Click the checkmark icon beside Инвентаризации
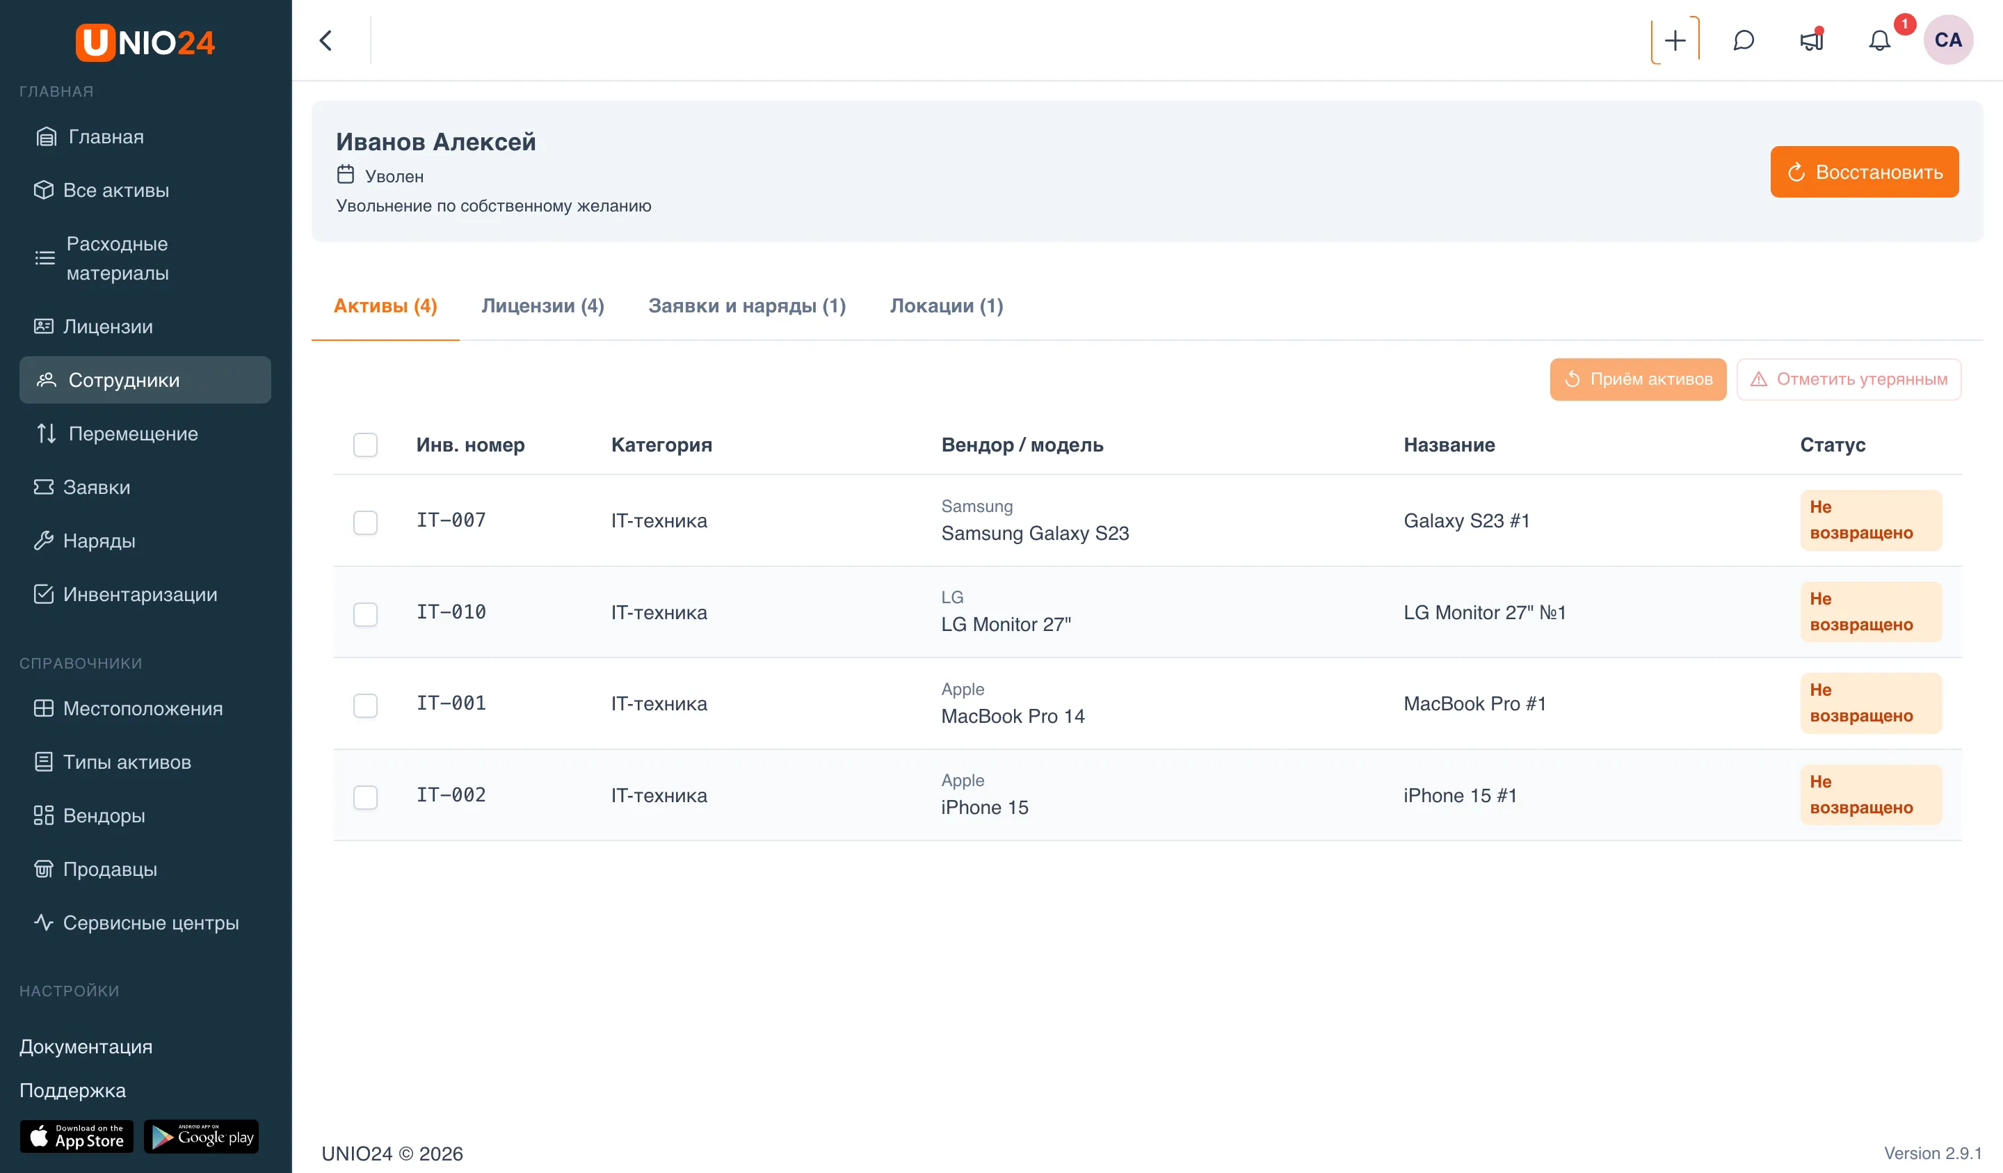 coord(44,593)
